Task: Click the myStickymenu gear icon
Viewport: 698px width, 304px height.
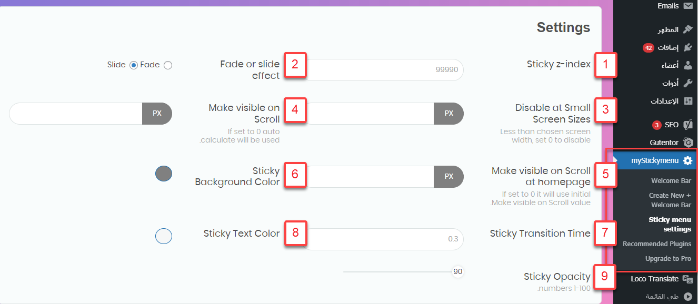Action: pos(687,161)
